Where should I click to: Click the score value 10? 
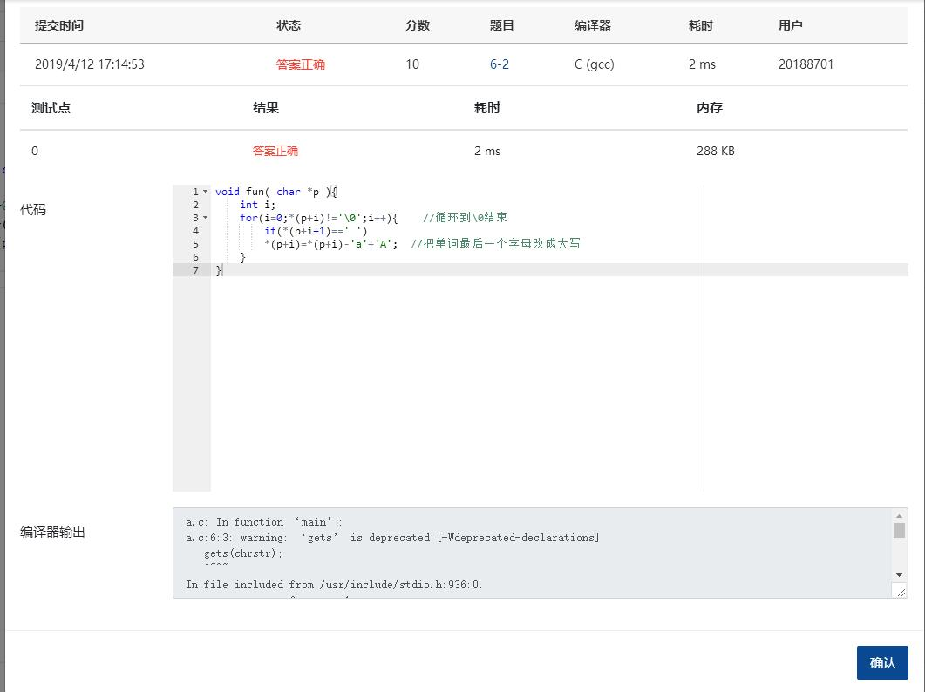[412, 64]
